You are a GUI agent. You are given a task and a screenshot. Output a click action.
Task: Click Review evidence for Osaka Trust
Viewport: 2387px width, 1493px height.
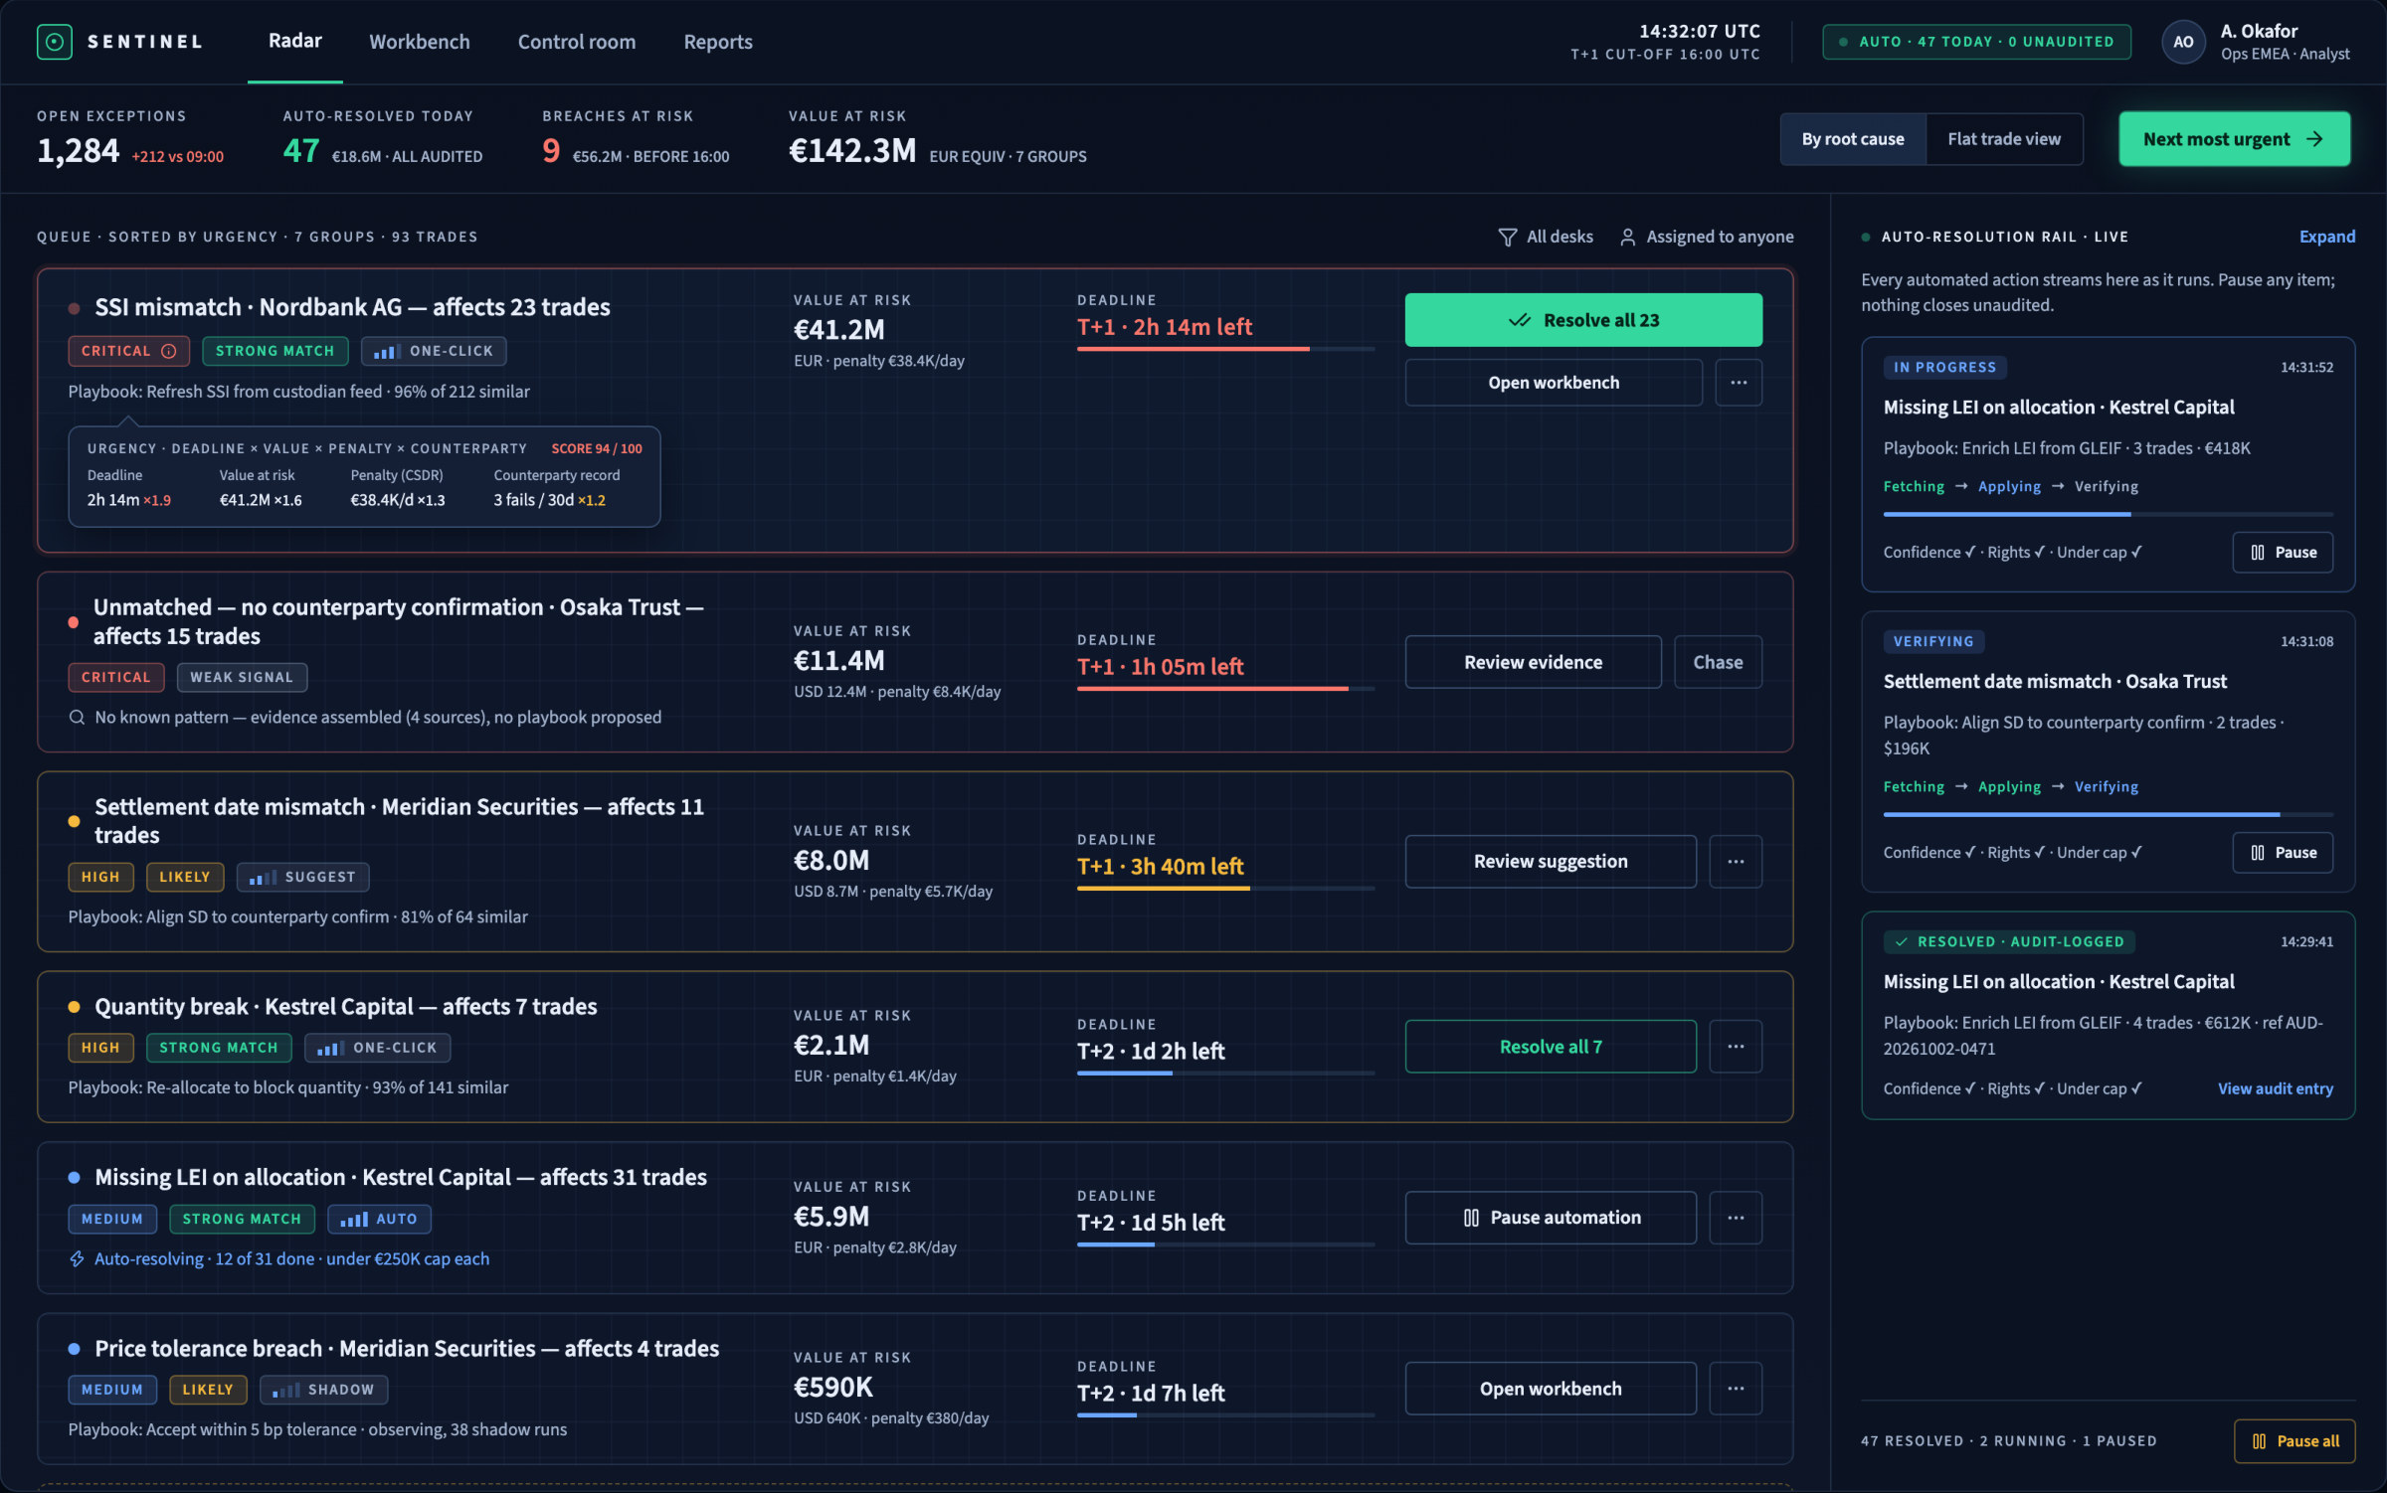(1533, 663)
